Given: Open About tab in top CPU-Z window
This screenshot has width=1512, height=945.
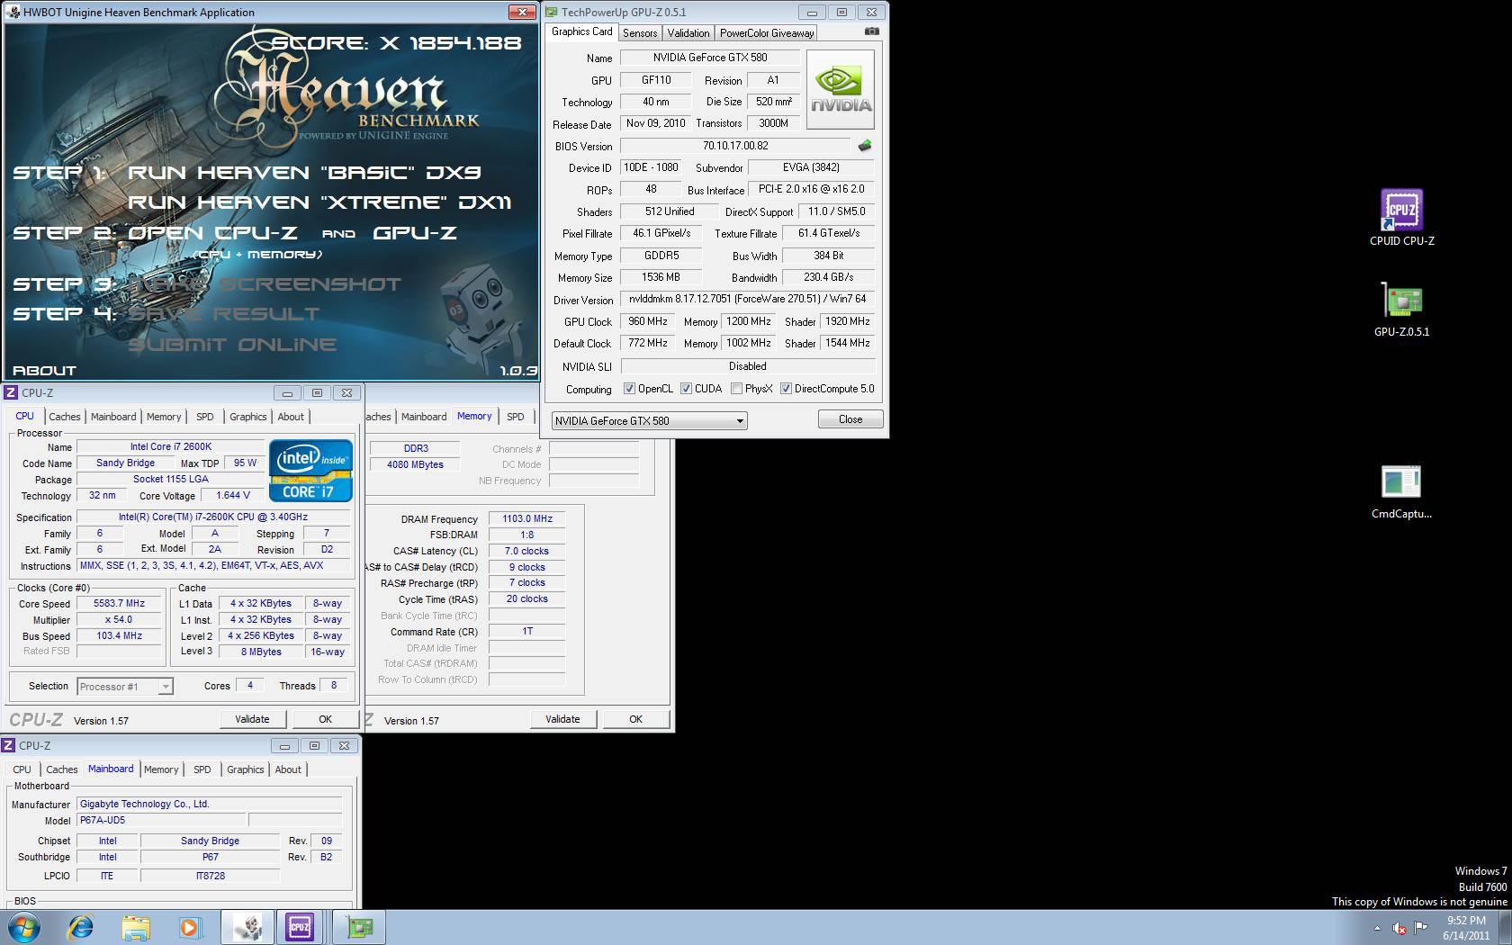Looking at the screenshot, I should [291, 417].
